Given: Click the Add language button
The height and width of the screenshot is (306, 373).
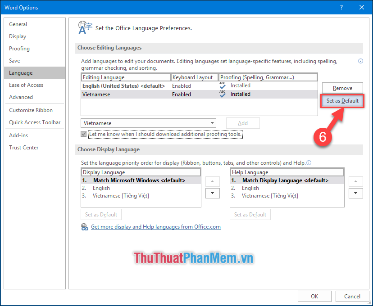Looking at the screenshot, I should (243, 123).
